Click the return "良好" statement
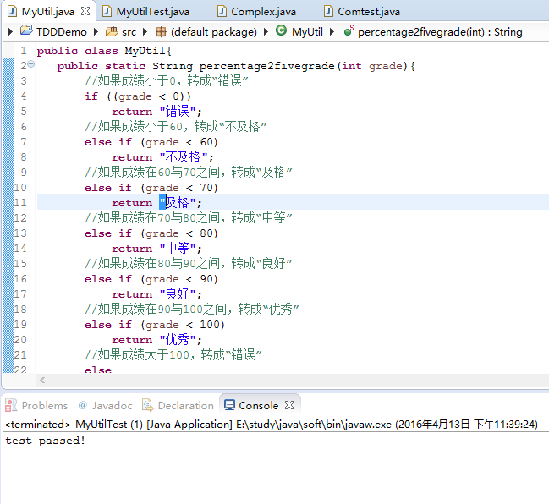The width and height of the screenshot is (549, 504). pyautogui.click(x=156, y=294)
